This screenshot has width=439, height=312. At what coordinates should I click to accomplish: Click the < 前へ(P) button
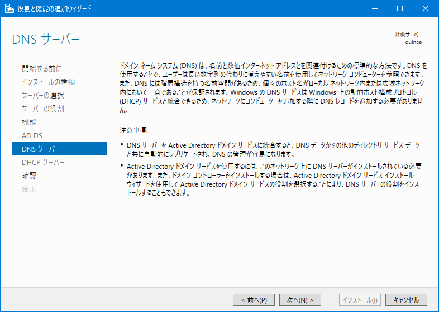pos(254,300)
